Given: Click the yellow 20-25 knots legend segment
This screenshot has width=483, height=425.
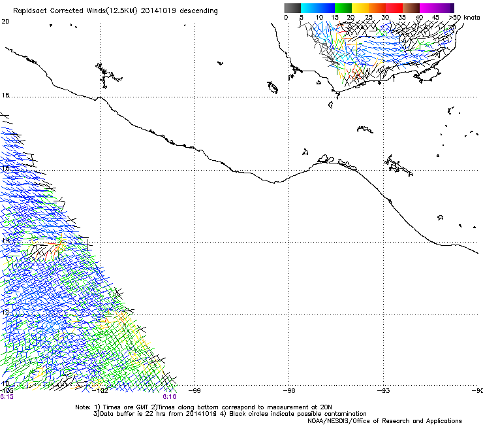Looking at the screenshot, I should 360,8.
